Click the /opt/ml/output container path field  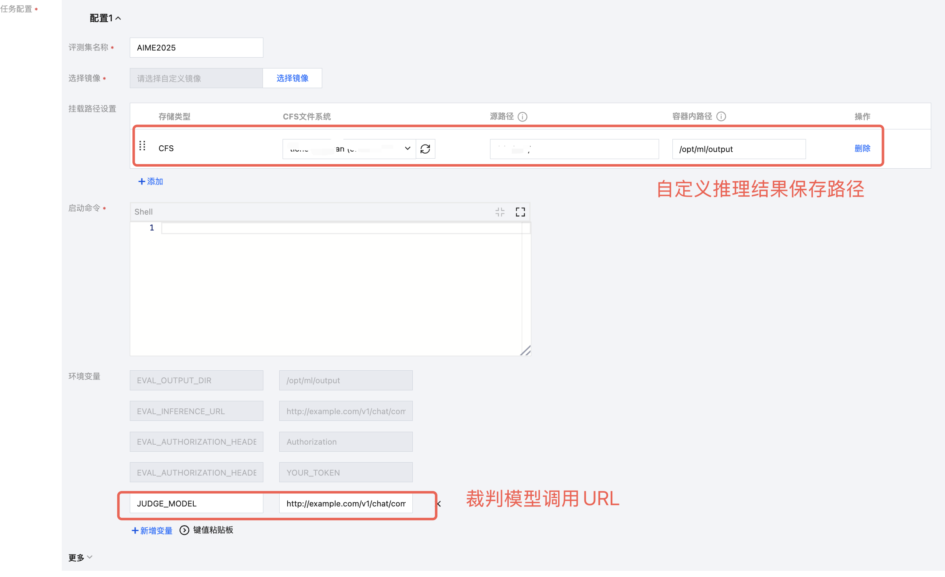tap(738, 149)
